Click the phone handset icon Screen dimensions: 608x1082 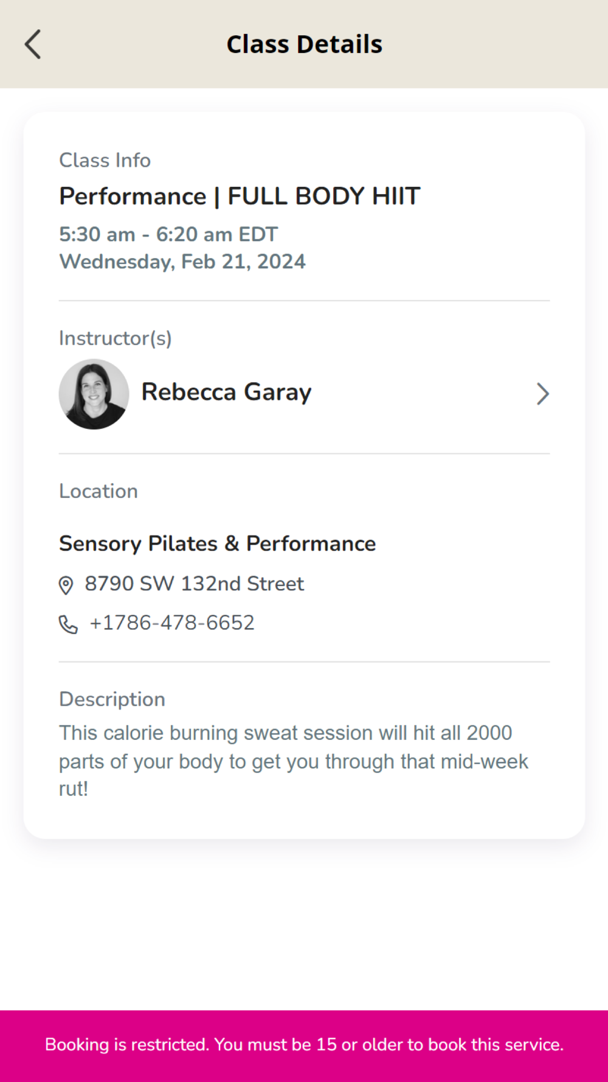pyautogui.click(x=67, y=624)
